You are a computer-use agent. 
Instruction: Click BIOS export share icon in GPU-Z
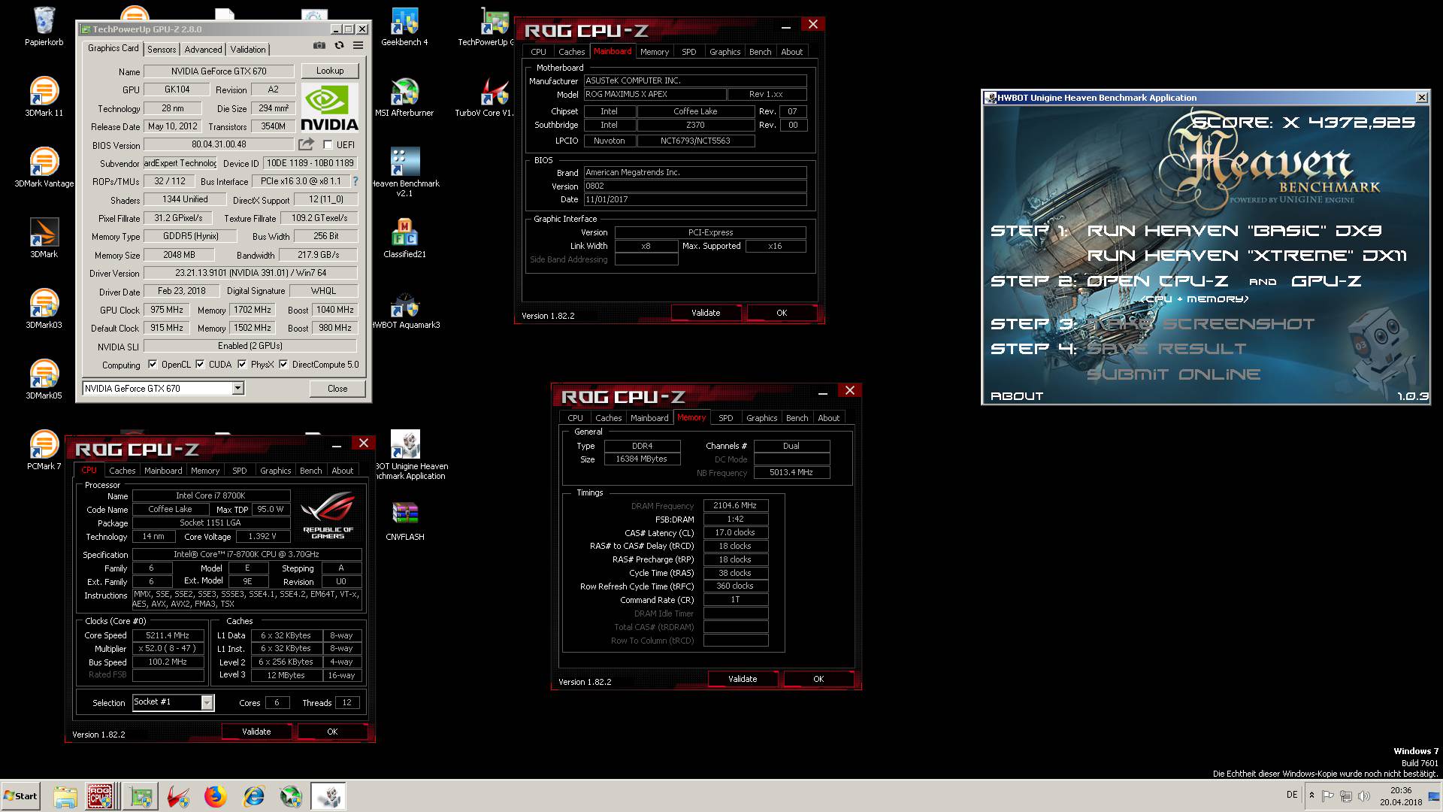tap(306, 144)
